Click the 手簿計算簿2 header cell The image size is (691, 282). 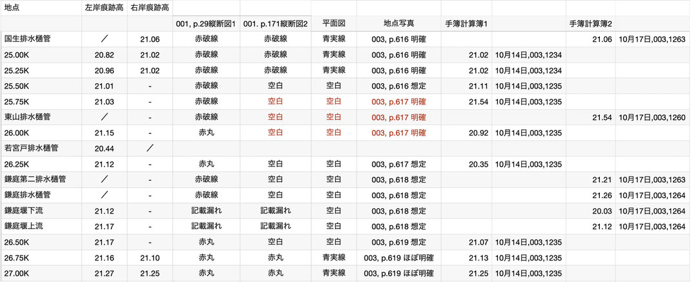click(590, 23)
